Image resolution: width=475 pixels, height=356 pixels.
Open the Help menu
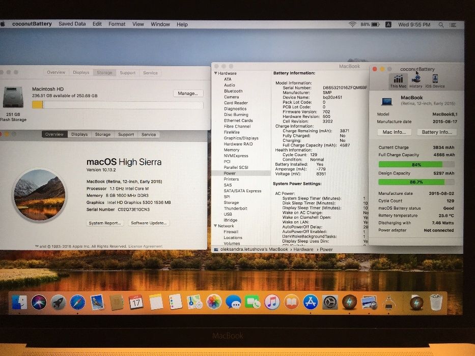click(x=182, y=24)
